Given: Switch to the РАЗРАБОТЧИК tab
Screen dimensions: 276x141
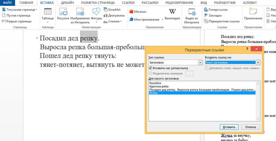Looking at the screenshot, I should point(225,3).
